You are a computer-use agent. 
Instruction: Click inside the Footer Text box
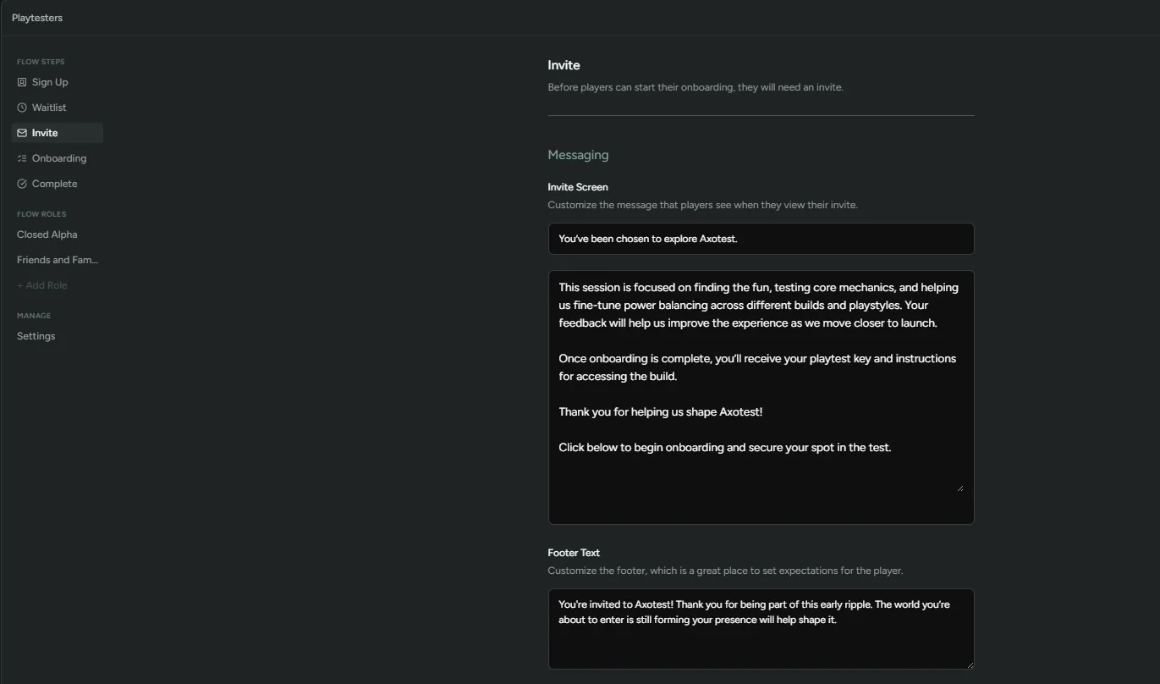pyautogui.click(x=761, y=626)
